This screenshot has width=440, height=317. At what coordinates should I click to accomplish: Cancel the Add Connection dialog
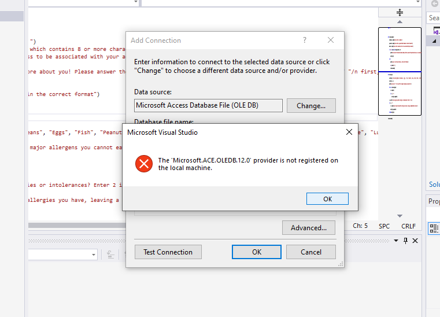click(x=310, y=252)
